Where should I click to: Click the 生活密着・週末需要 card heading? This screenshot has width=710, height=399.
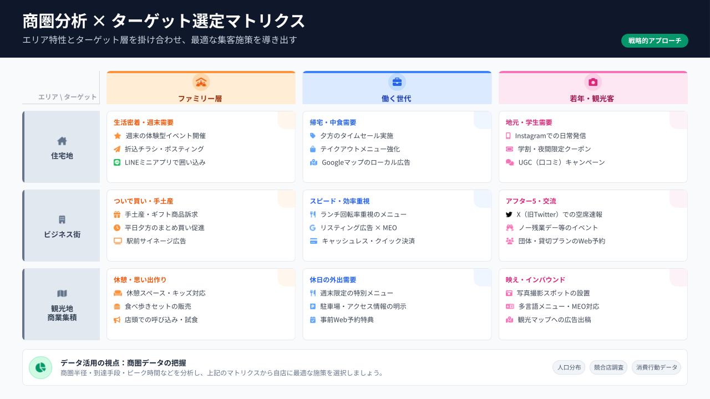tap(144, 122)
